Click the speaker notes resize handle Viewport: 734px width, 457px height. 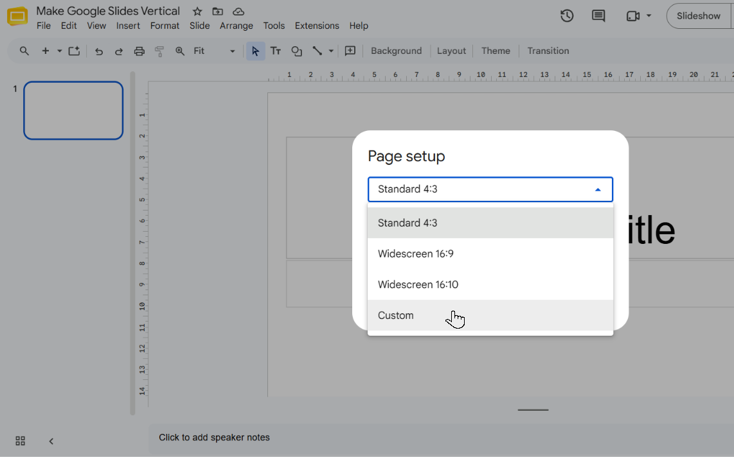pyautogui.click(x=533, y=410)
